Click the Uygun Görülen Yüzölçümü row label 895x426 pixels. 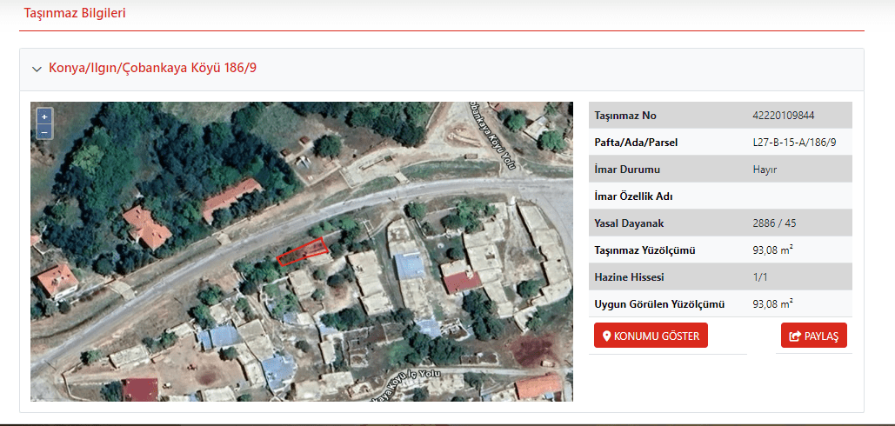click(x=659, y=304)
